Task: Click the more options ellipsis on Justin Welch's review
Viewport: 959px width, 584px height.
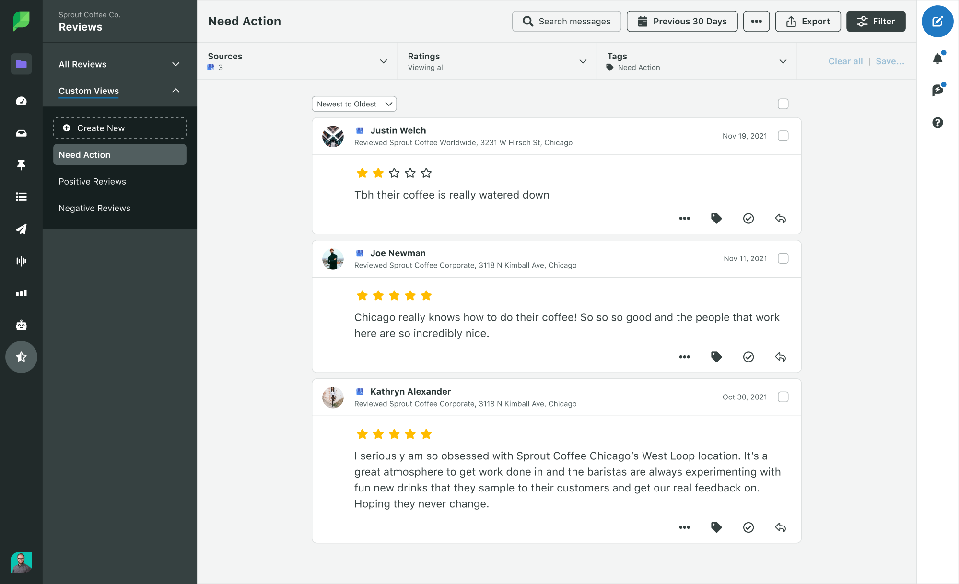Action: pos(685,218)
